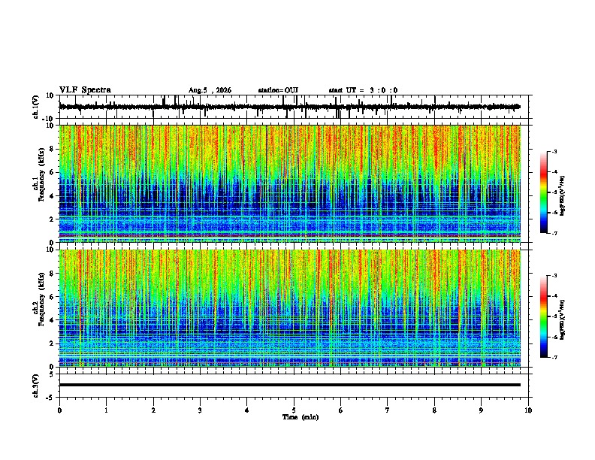
Task: Click the time axis tick label "8"
Action: pyautogui.click(x=434, y=410)
